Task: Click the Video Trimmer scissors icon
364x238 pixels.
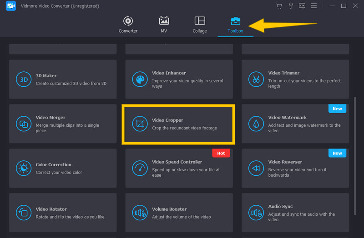Action: 256,79
